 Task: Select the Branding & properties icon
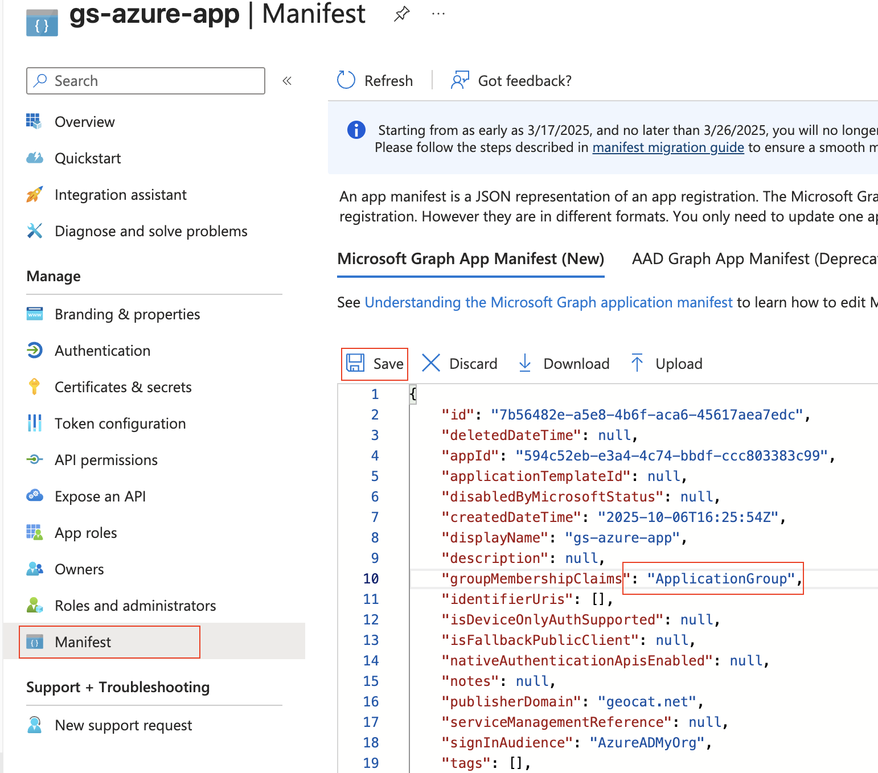[x=35, y=314]
